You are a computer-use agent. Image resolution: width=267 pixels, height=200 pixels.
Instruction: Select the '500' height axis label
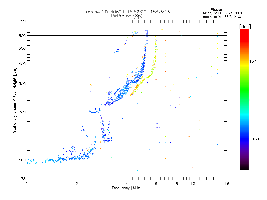point(22,48)
